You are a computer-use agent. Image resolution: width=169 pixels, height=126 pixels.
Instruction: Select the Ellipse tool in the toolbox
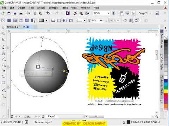pos(4,65)
